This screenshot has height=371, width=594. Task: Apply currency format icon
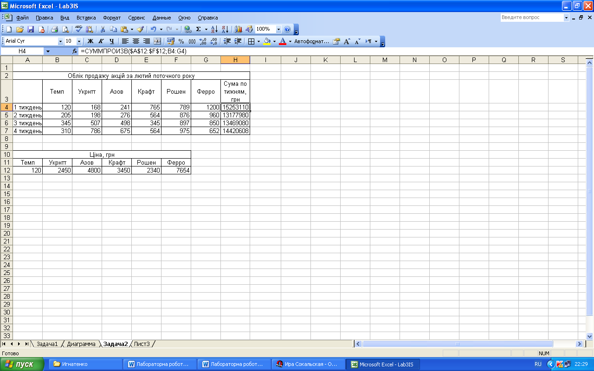(171, 41)
